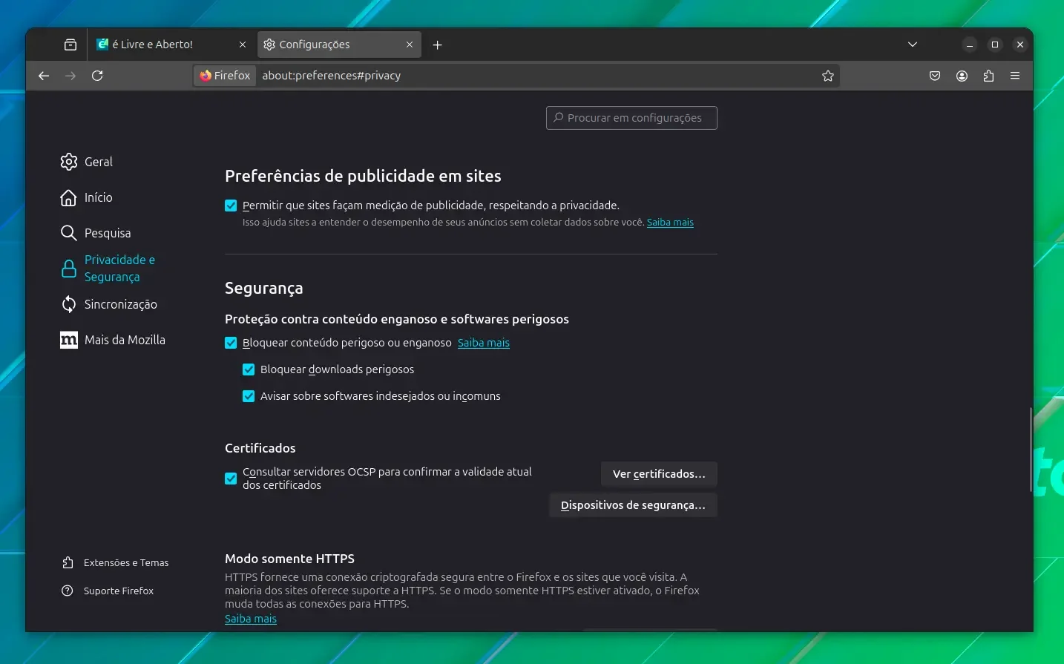The width and height of the screenshot is (1064, 664).
Task: Toggle Avisar sobre softwares indesejados checkbox
Action: click(249, 396)
